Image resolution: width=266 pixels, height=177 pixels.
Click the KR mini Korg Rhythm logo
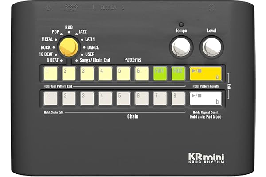[x=206, y=158]
